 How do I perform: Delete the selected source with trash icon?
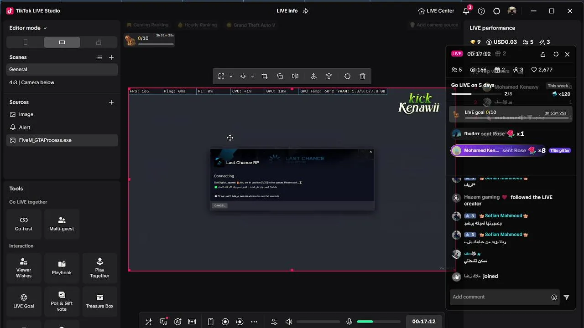(x=363, y=77)
